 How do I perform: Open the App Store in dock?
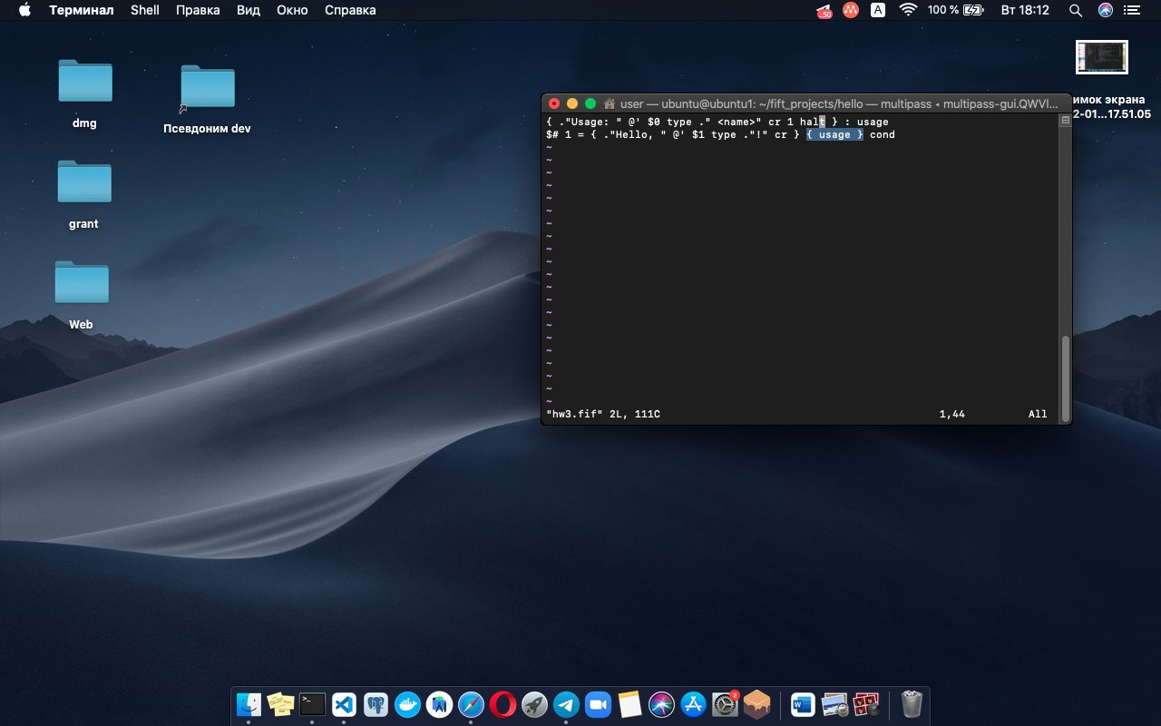coord(693,704)
